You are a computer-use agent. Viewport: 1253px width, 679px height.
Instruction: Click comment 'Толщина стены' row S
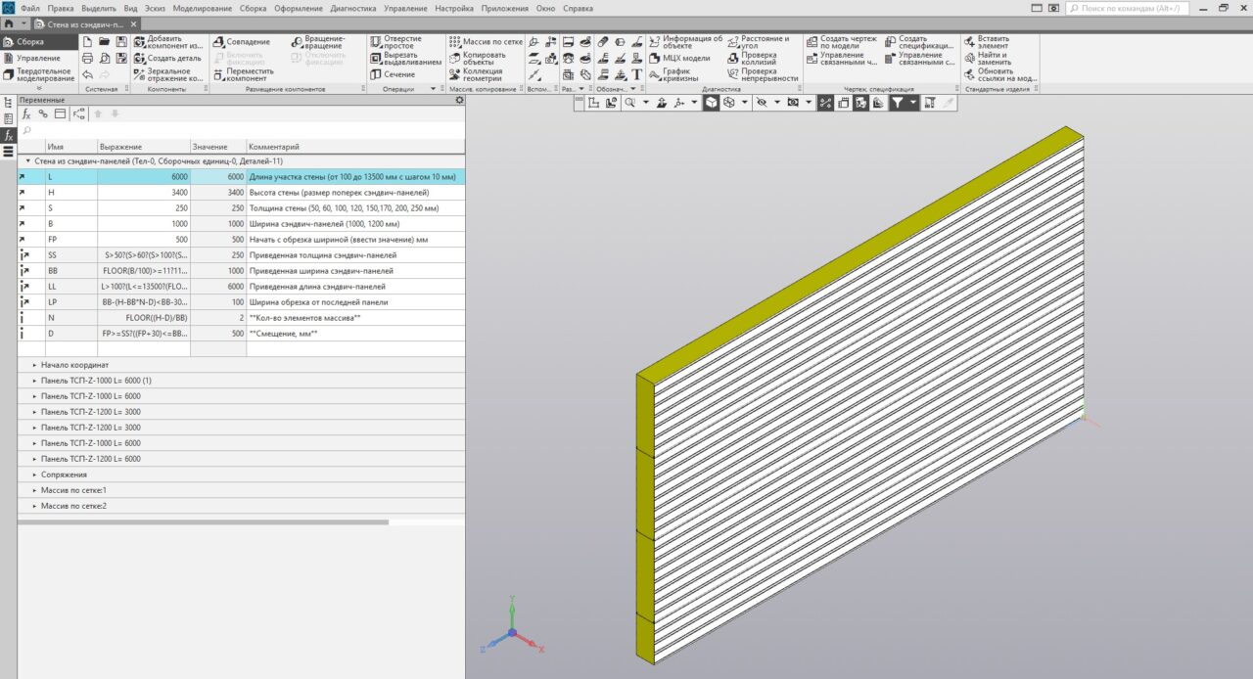click(x=344, y=208)
